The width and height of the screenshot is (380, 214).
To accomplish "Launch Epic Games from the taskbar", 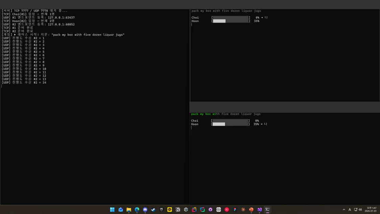I will [x=161, y=210].
